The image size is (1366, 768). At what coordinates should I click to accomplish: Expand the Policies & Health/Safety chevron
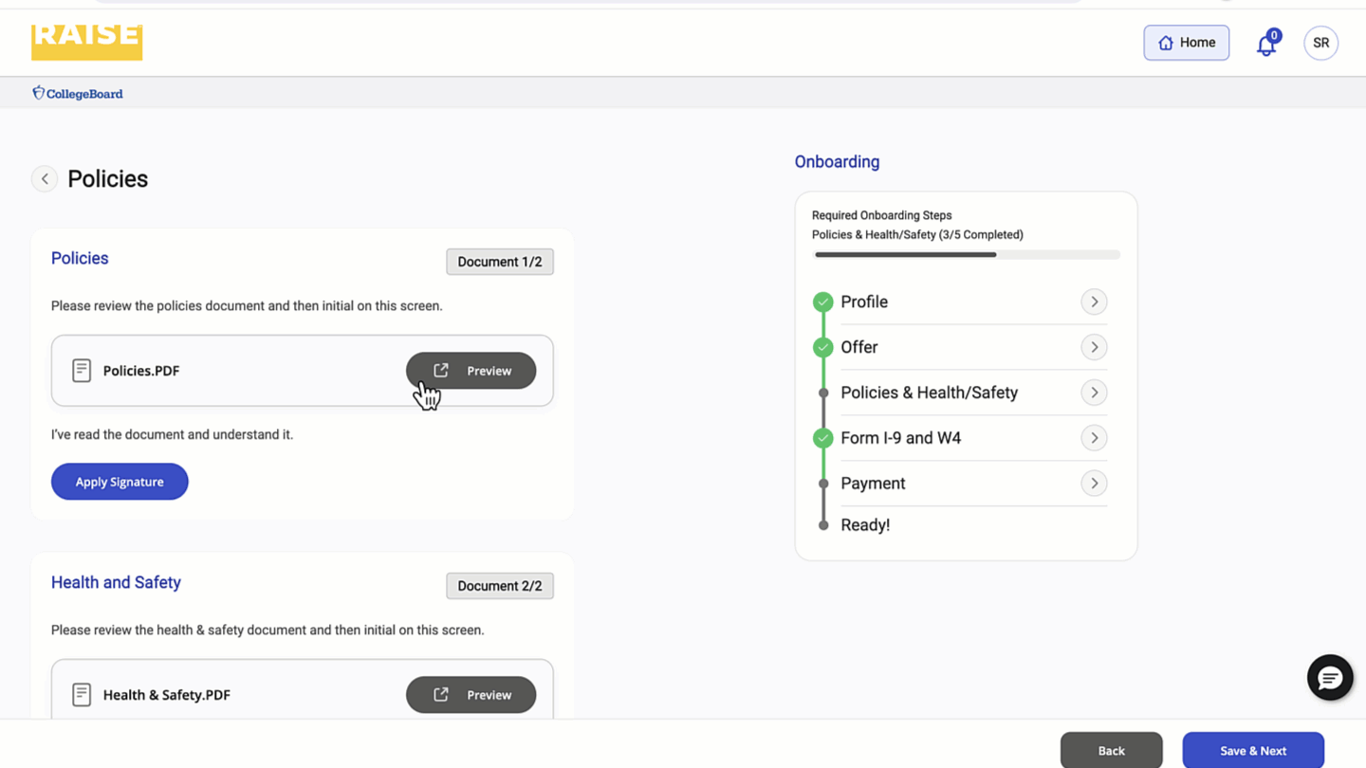(1094, 393)
